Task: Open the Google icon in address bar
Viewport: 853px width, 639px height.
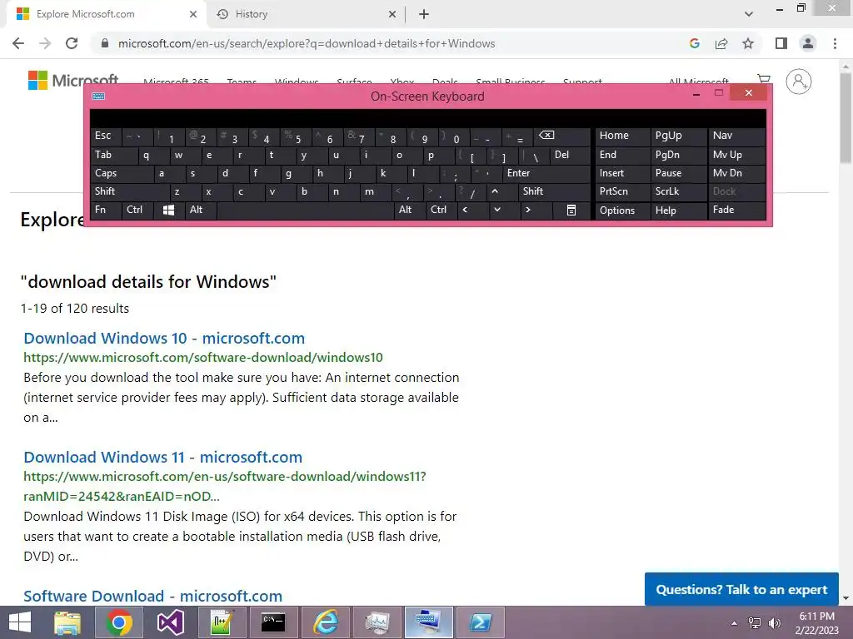Action: [694, 43]
